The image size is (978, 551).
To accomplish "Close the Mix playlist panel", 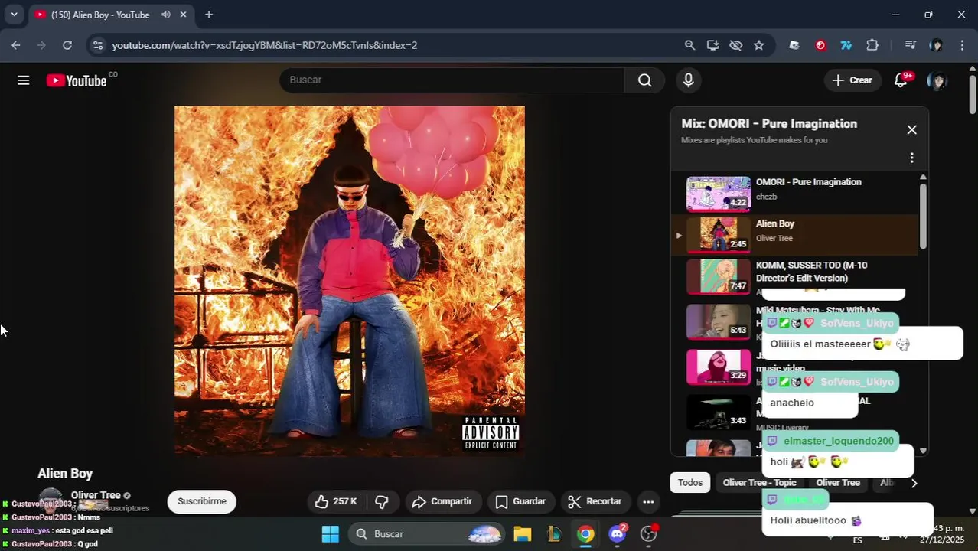I will 911,130.
